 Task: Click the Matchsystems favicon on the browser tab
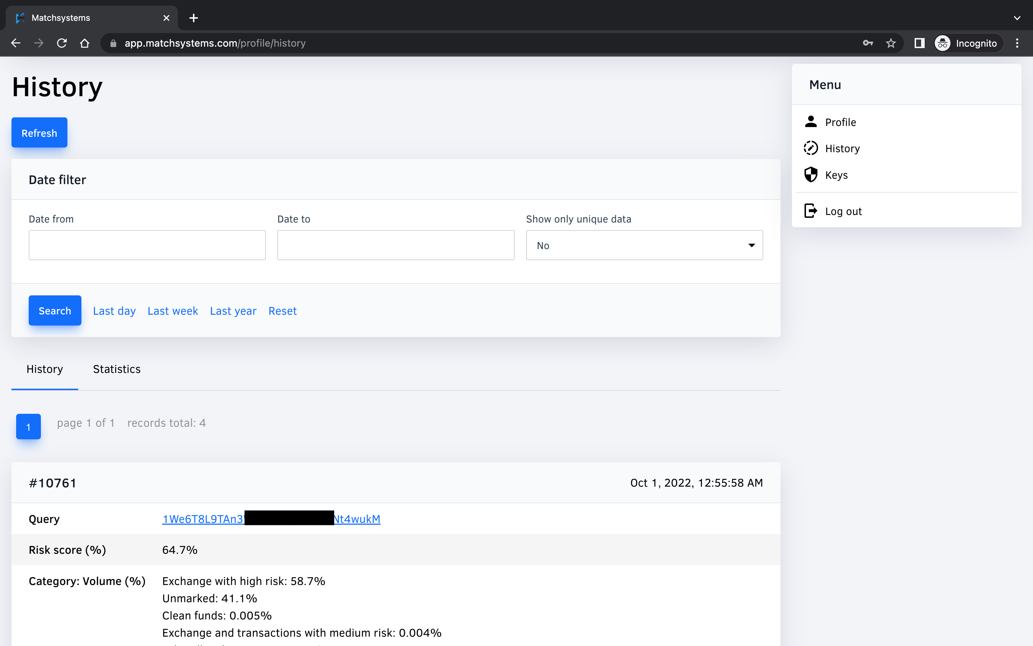tap(20, 18)
